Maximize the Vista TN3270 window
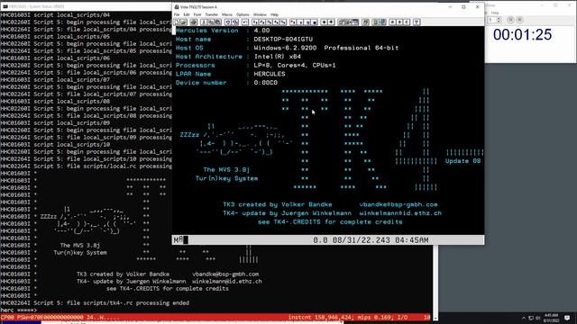Image resolution: width=577 pixels, height=324 pixels. coord(463,7)
